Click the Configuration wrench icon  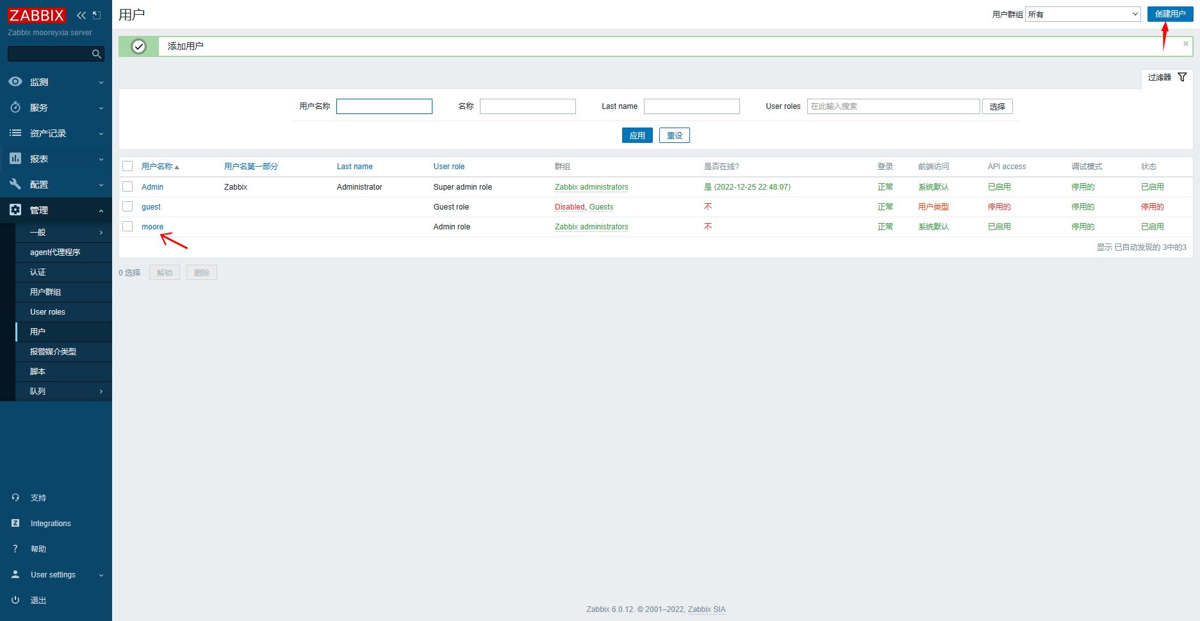click(x=15, y=185)
